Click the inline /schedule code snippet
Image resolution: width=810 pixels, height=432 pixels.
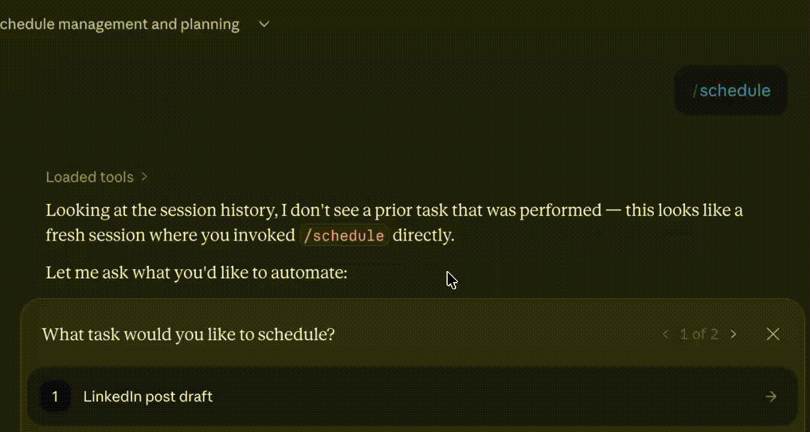344,235
